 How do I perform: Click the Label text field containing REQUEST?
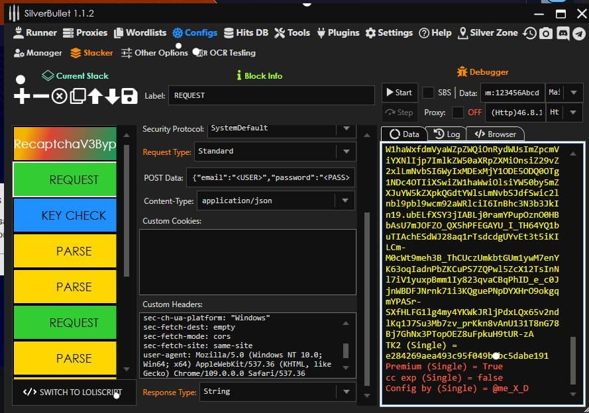(x=270, y=95)
